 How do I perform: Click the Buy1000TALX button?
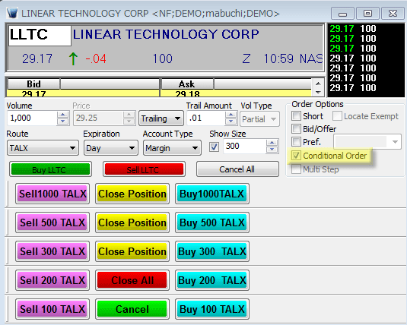pyautogui.click(x=211, y=194)
